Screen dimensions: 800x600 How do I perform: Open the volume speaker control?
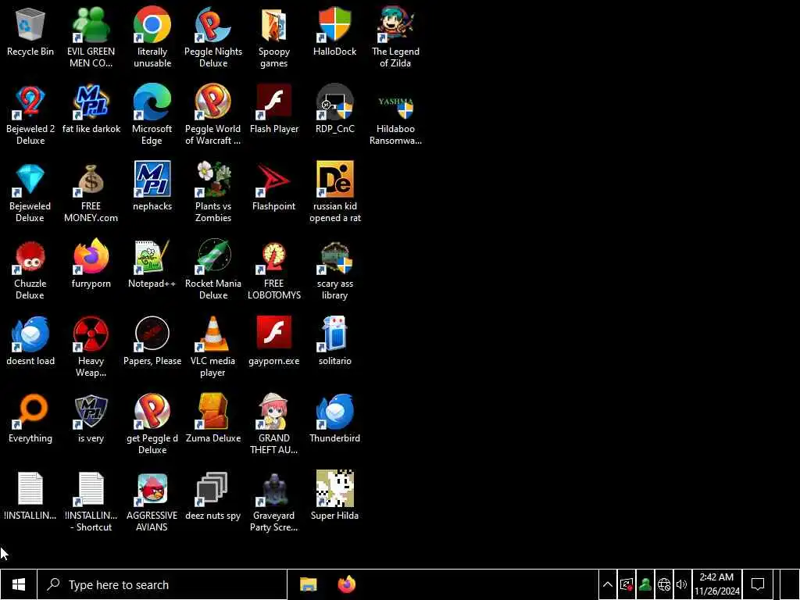click(681, 584)
